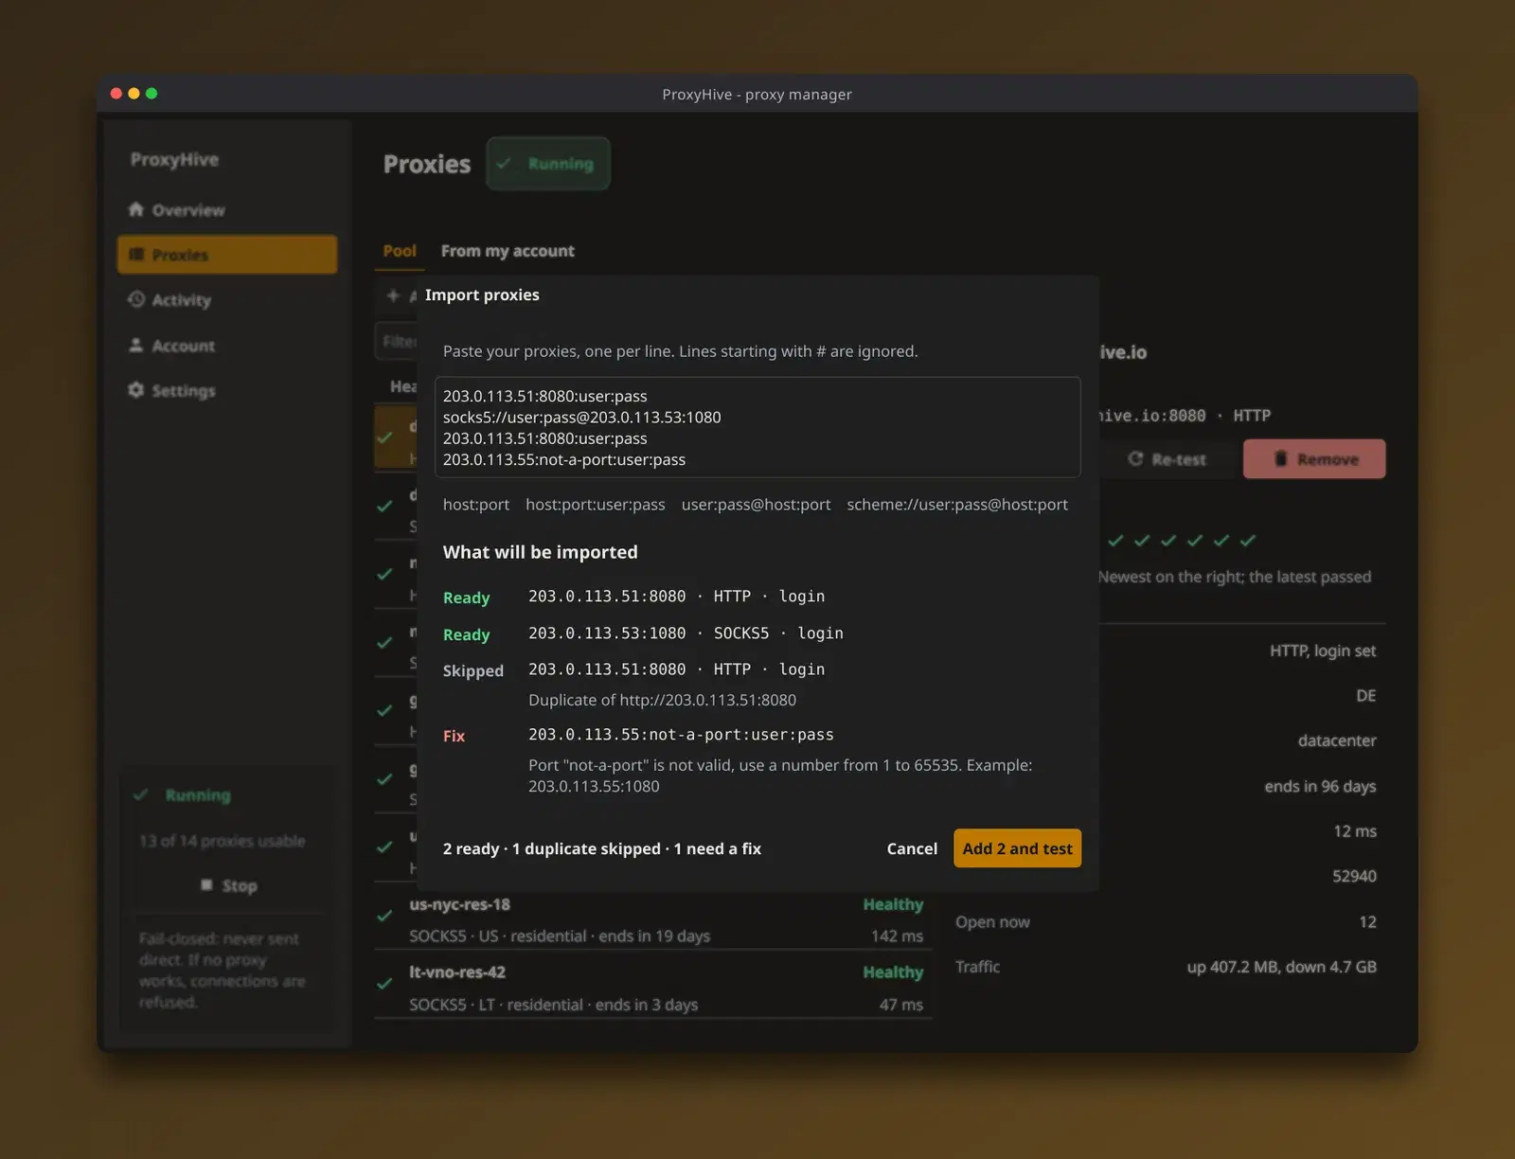The width and height of the screenshot is (1515, 1159).
Task: Click the 'HTTP, login set' detail value
Action: (x=1323, y=651)
